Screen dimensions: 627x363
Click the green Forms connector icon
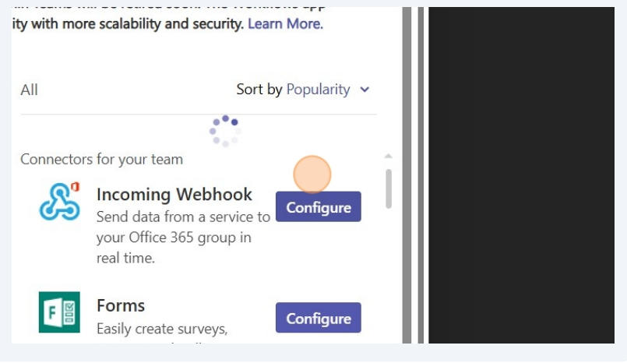point(59,312)
